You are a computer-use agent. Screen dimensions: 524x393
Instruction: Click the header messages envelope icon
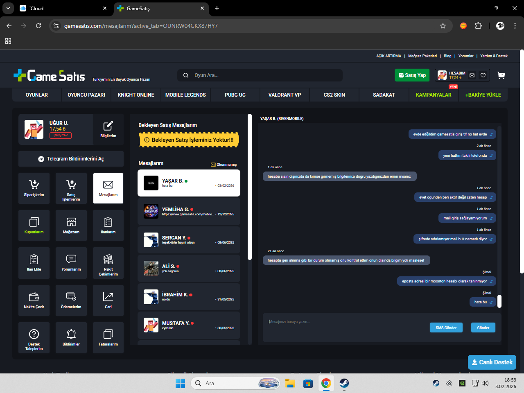point(472,75)
